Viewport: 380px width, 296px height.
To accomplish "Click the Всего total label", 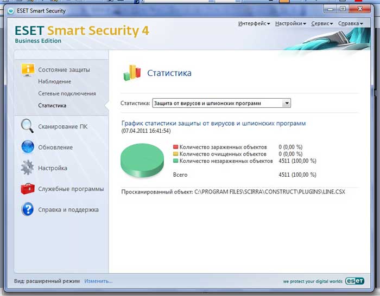I will (x=180, y=175).
